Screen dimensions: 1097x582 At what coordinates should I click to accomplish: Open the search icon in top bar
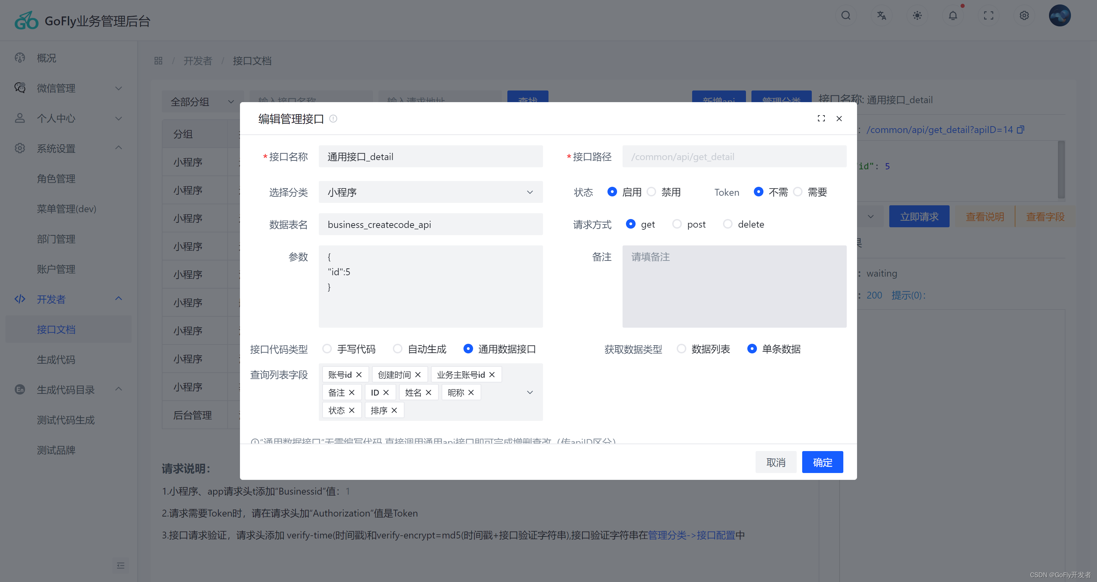846,16
